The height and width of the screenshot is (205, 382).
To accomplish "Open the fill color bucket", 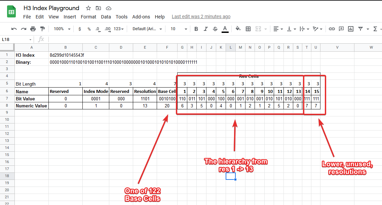I will point(238,29).
